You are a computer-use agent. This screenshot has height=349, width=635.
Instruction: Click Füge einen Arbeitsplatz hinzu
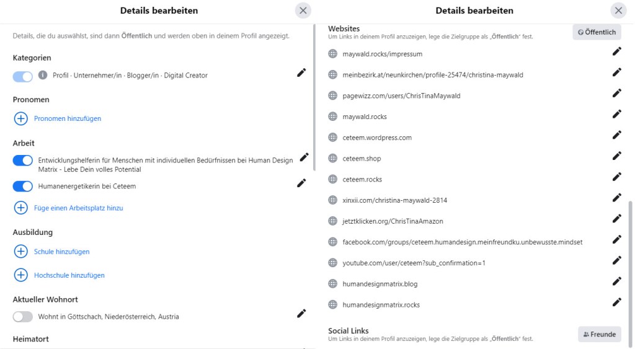[78, 208]
